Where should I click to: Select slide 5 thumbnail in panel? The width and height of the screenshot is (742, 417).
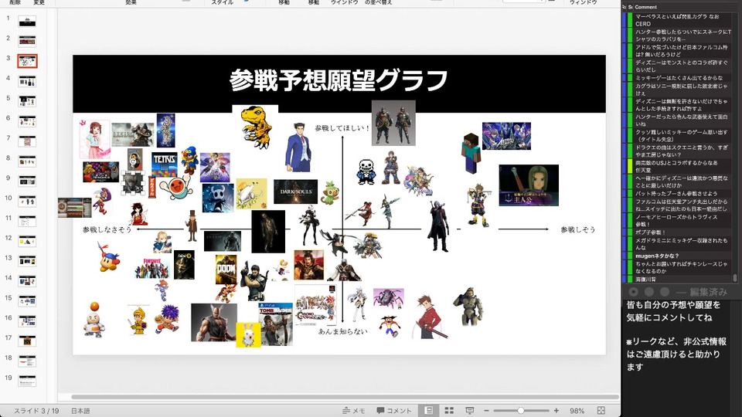(x=27, y=100)
